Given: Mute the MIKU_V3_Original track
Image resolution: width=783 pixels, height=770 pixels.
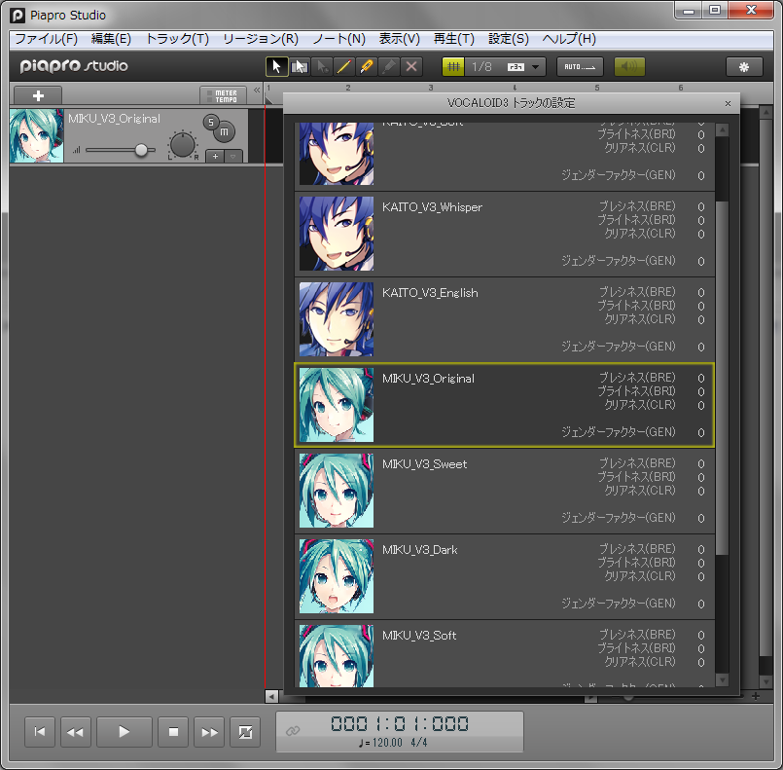Looking at the screenshot, I should click(225, 132).
